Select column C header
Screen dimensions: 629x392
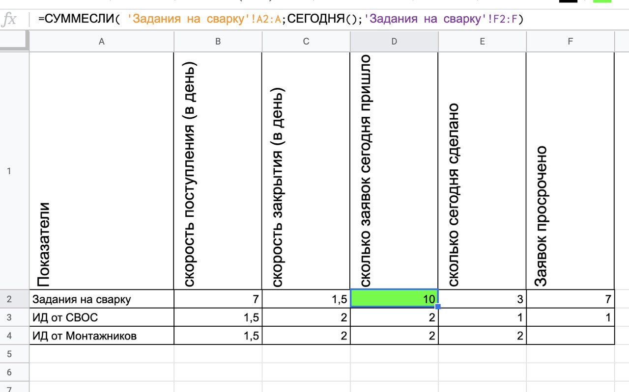click(306, 42)
